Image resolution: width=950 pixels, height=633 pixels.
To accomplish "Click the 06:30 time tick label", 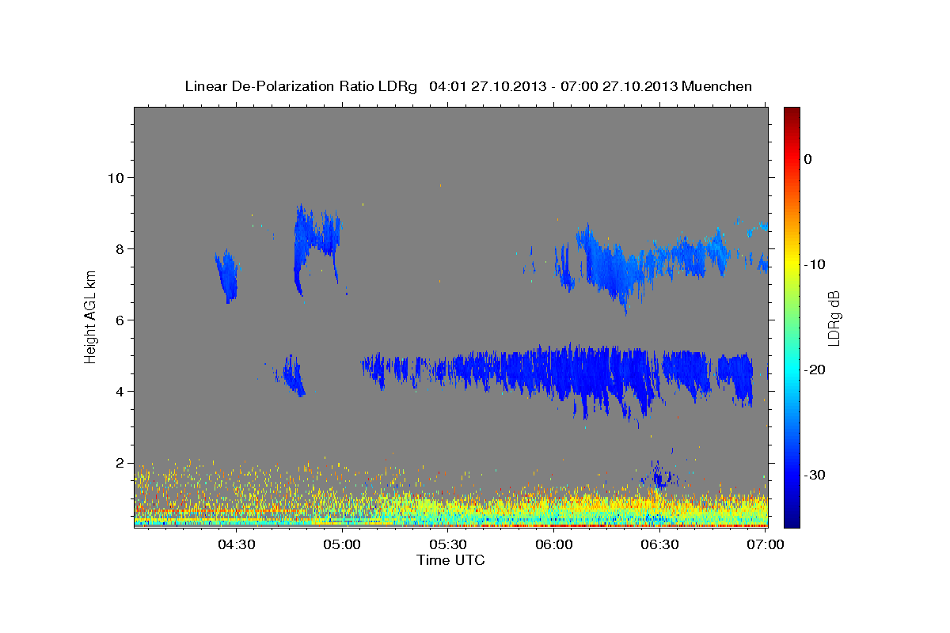I will point(661,544).
